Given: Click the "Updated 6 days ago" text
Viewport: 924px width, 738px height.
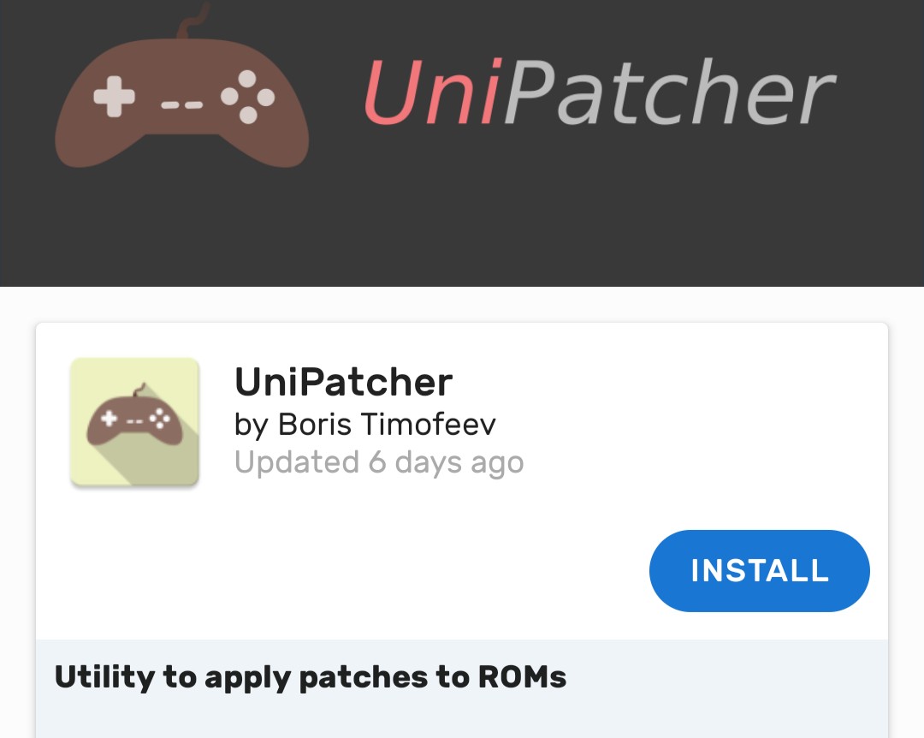Looking at the screenshot, I should [x=378, y=462].
